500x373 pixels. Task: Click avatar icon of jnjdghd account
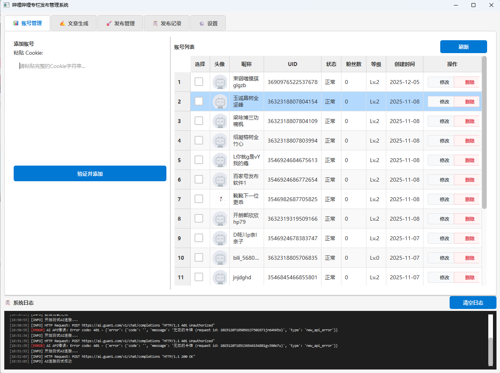(220, 277)
